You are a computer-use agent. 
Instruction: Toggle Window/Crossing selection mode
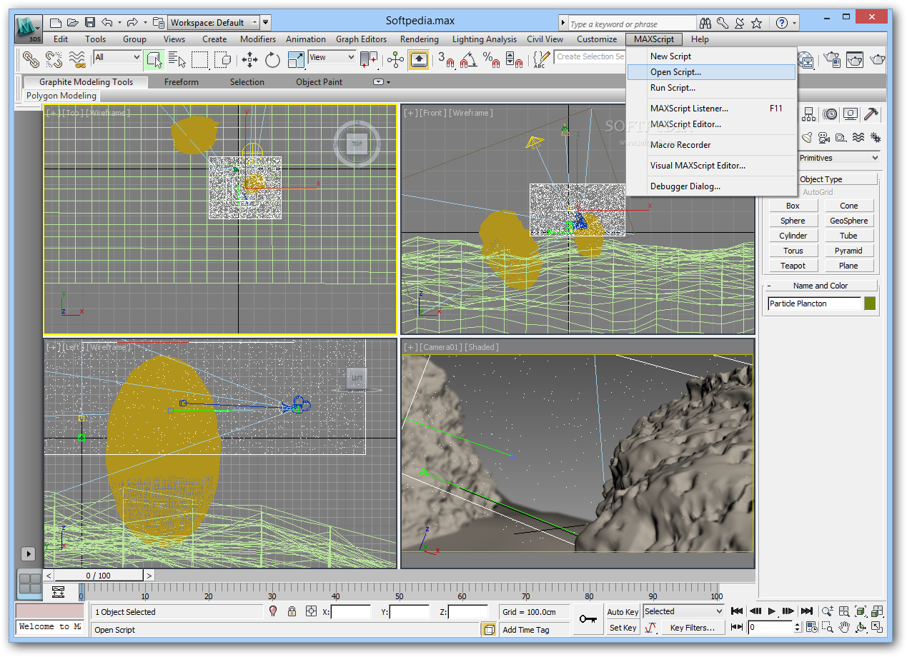222,59
